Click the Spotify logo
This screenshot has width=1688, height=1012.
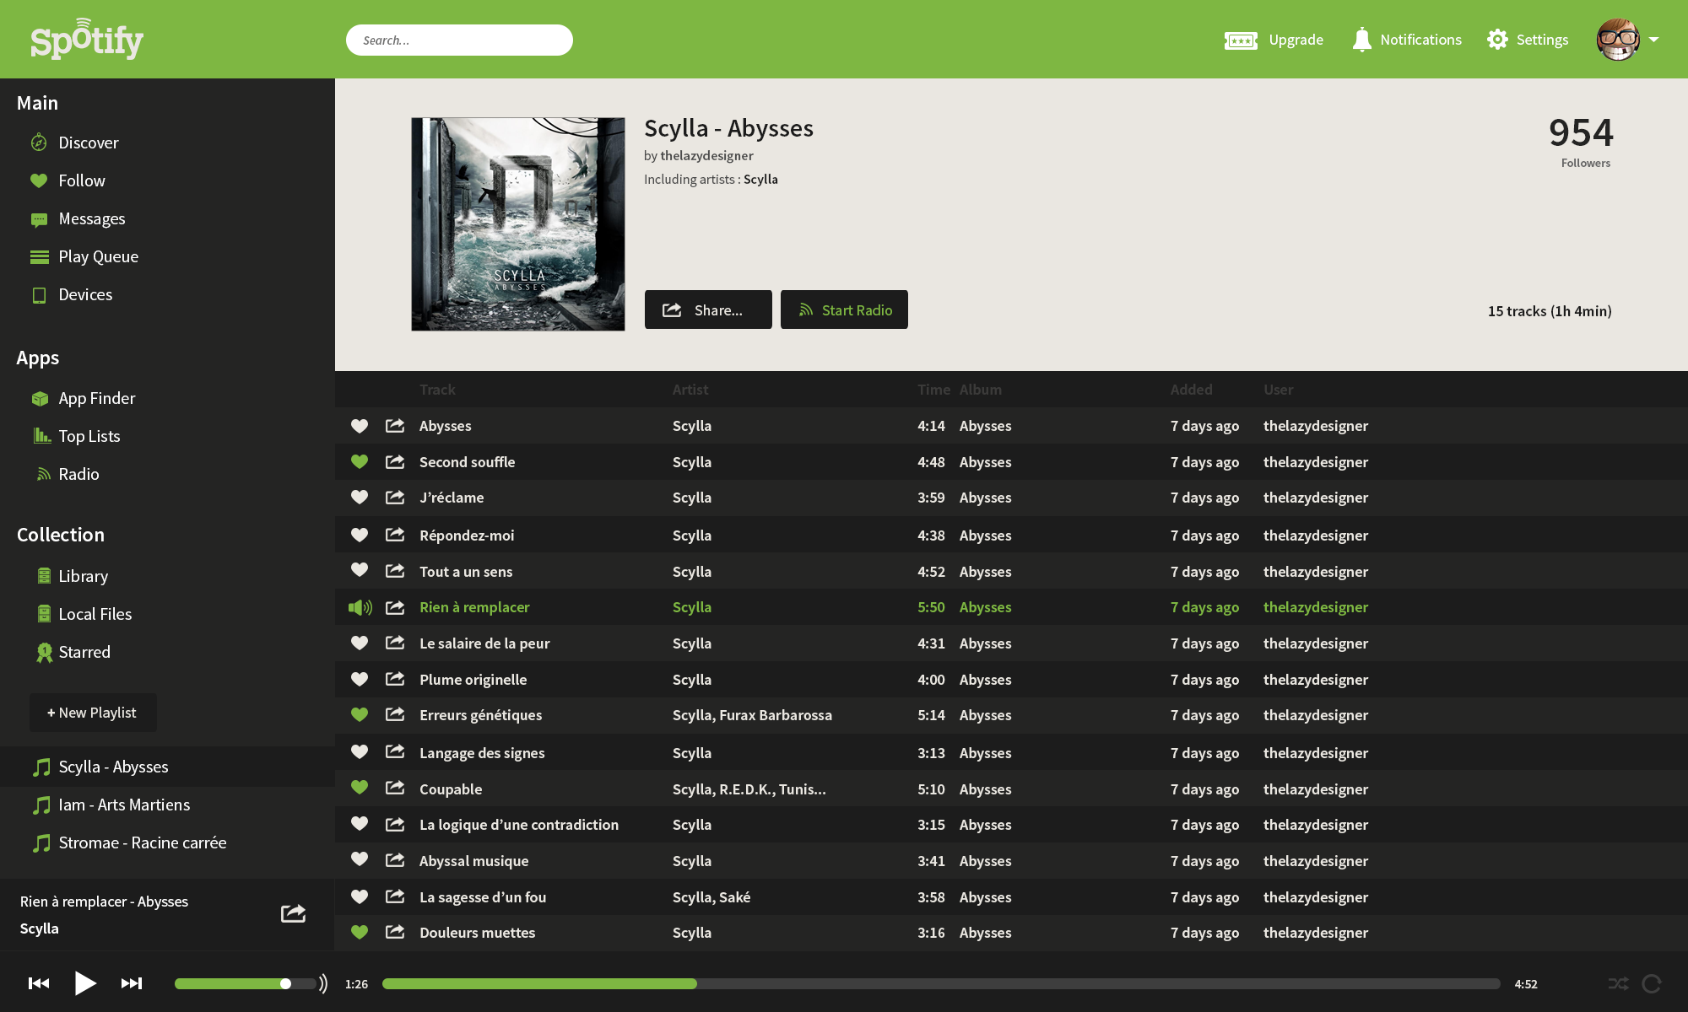[x=87, y=39]
